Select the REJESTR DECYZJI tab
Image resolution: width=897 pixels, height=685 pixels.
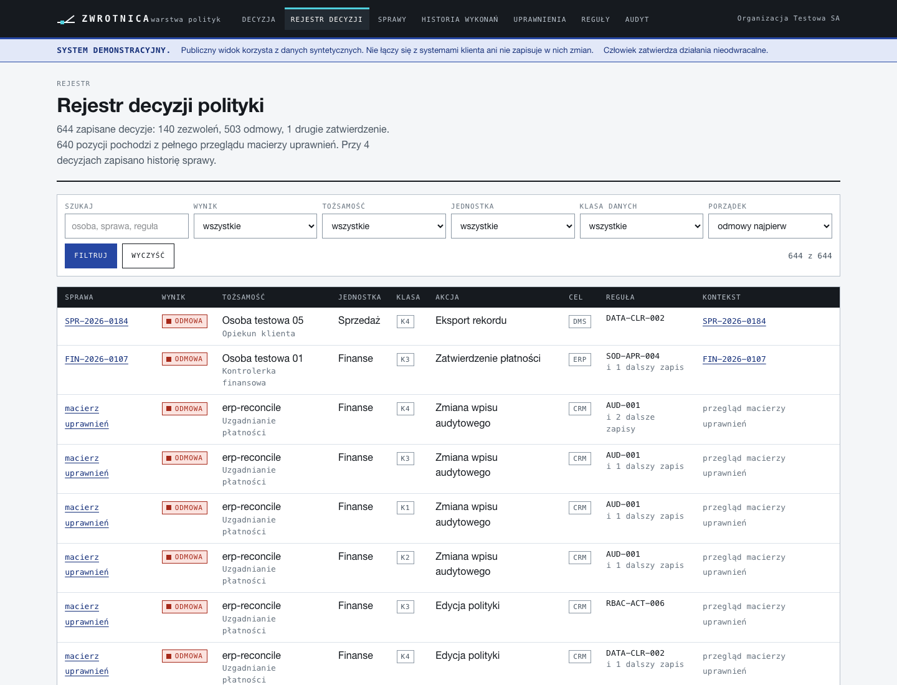coord(326,19)
